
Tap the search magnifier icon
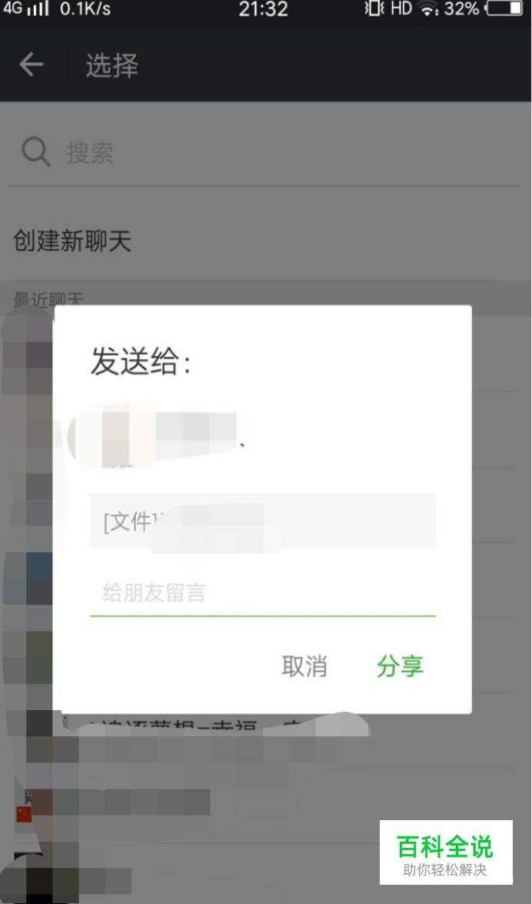click(35, 152)
